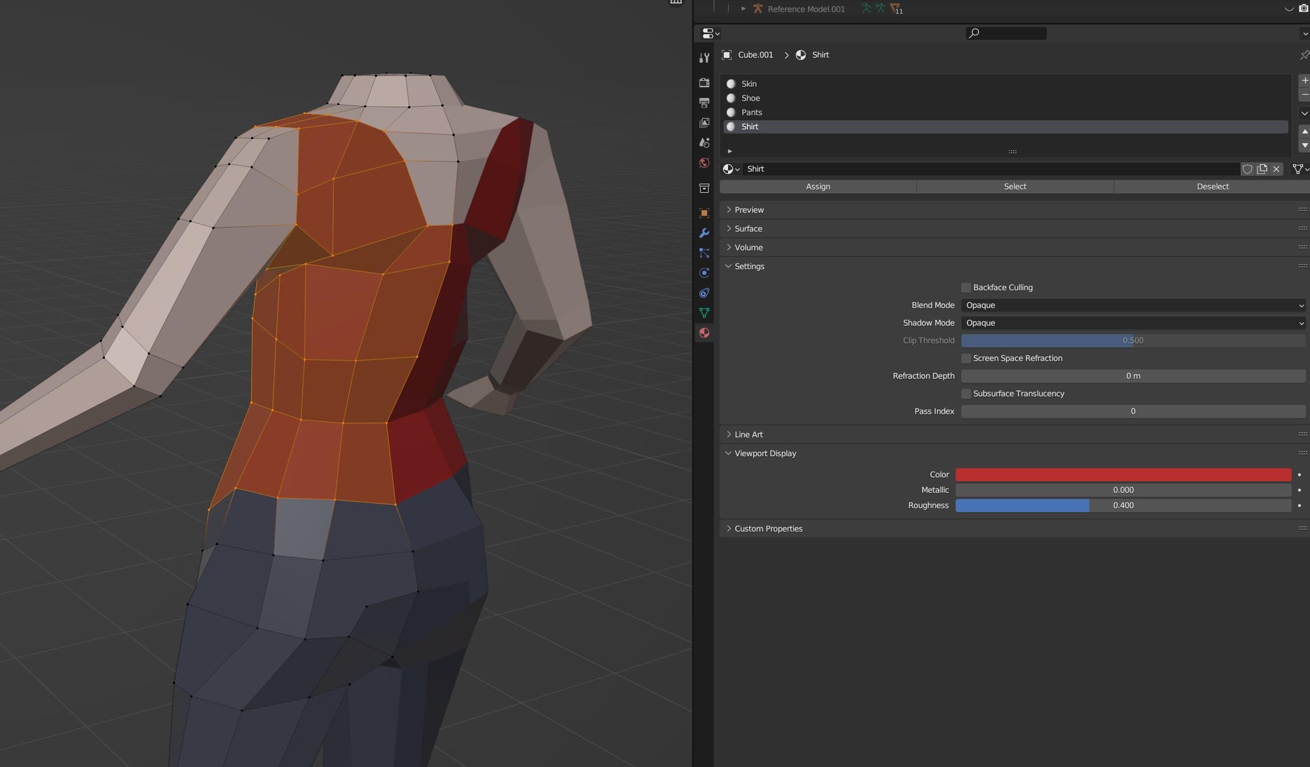Toggle fake user shield for Shirt
The height and width of the screenshot is (767, 1310).
coord(1247,169)
